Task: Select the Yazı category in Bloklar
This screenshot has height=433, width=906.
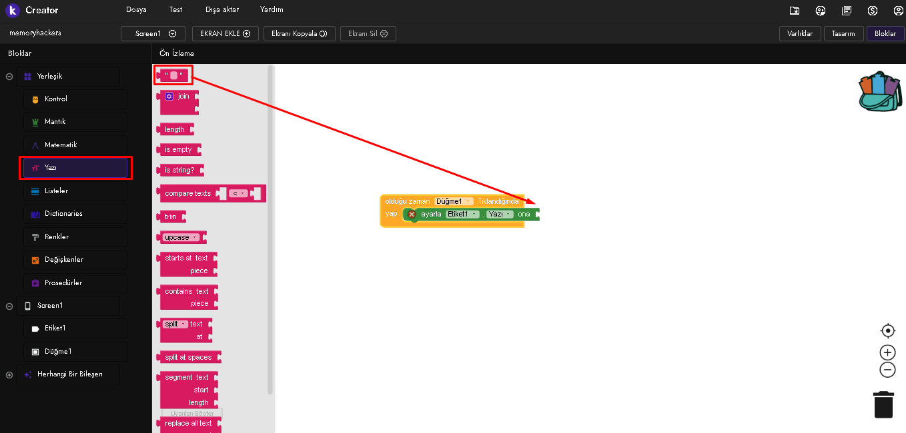Action: click(75, 169)
